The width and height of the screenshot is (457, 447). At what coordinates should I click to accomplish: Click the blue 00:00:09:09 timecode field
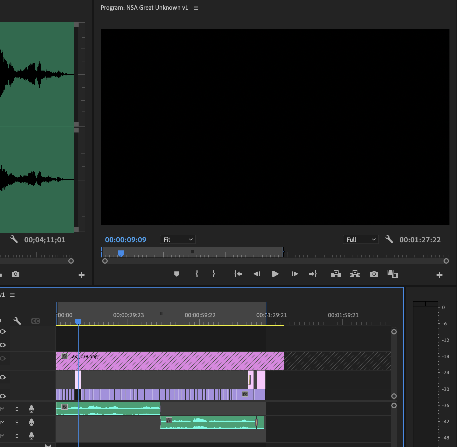click(126, 240)
